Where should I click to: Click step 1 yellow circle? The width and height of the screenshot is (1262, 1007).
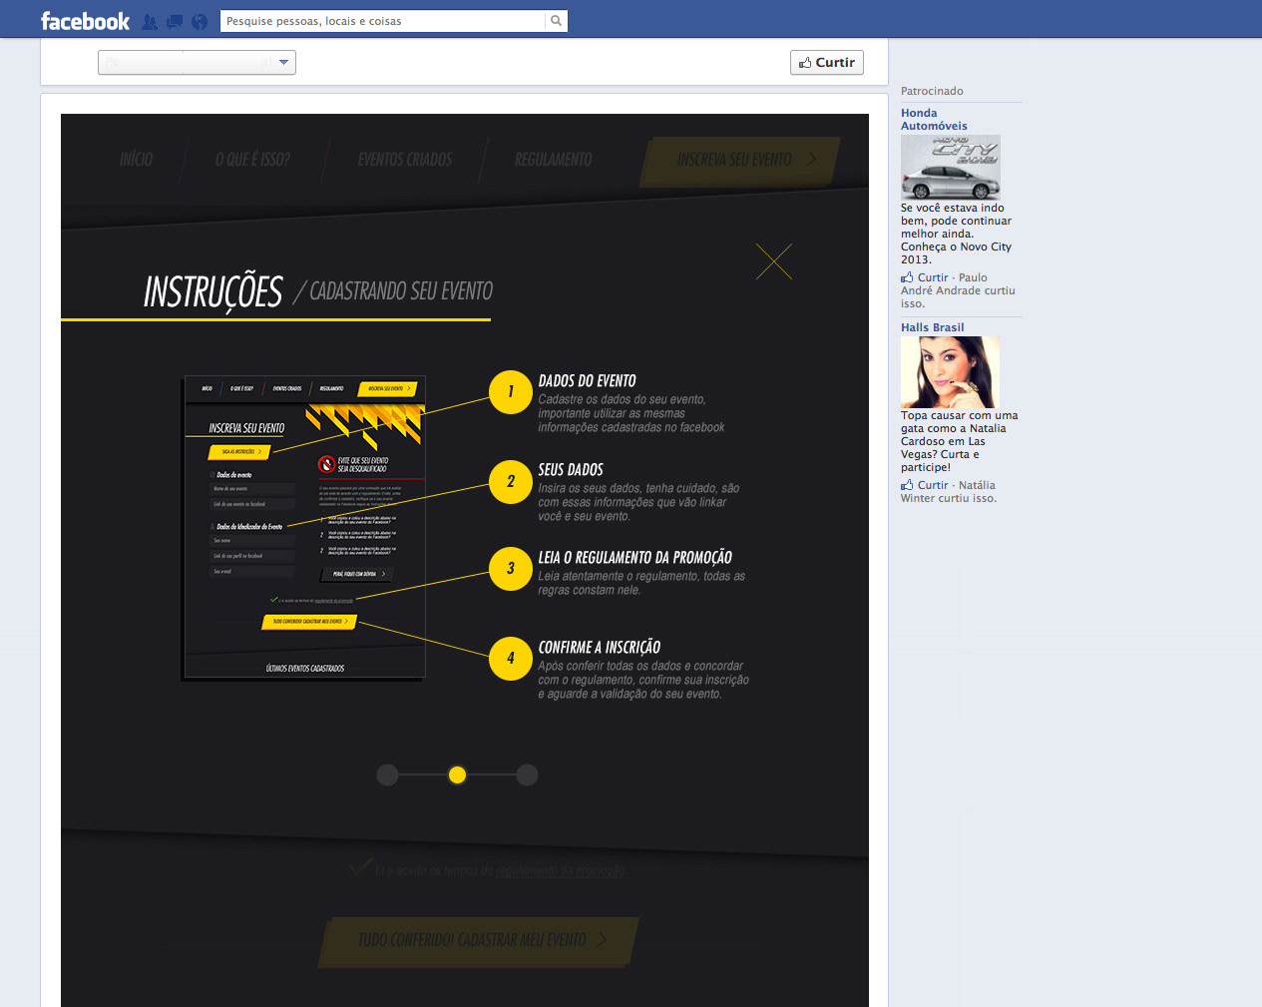pyautogui.click(x=511, y=392)
